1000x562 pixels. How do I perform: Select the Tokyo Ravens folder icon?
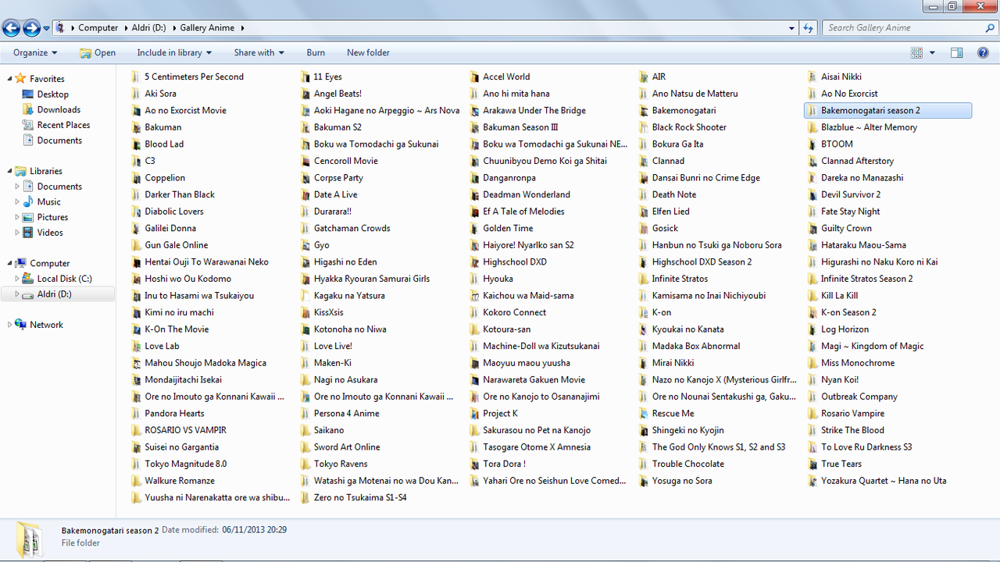point(306,464)
